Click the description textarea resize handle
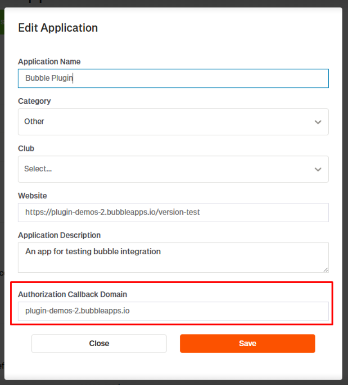This screenshot has height=385, width=348. (325, 270)
